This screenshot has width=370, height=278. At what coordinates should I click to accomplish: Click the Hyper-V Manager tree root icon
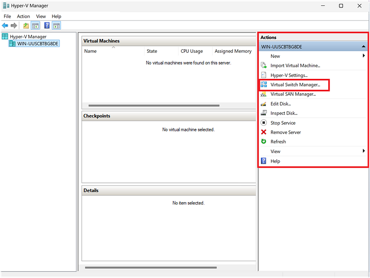[x=5, y=36]
